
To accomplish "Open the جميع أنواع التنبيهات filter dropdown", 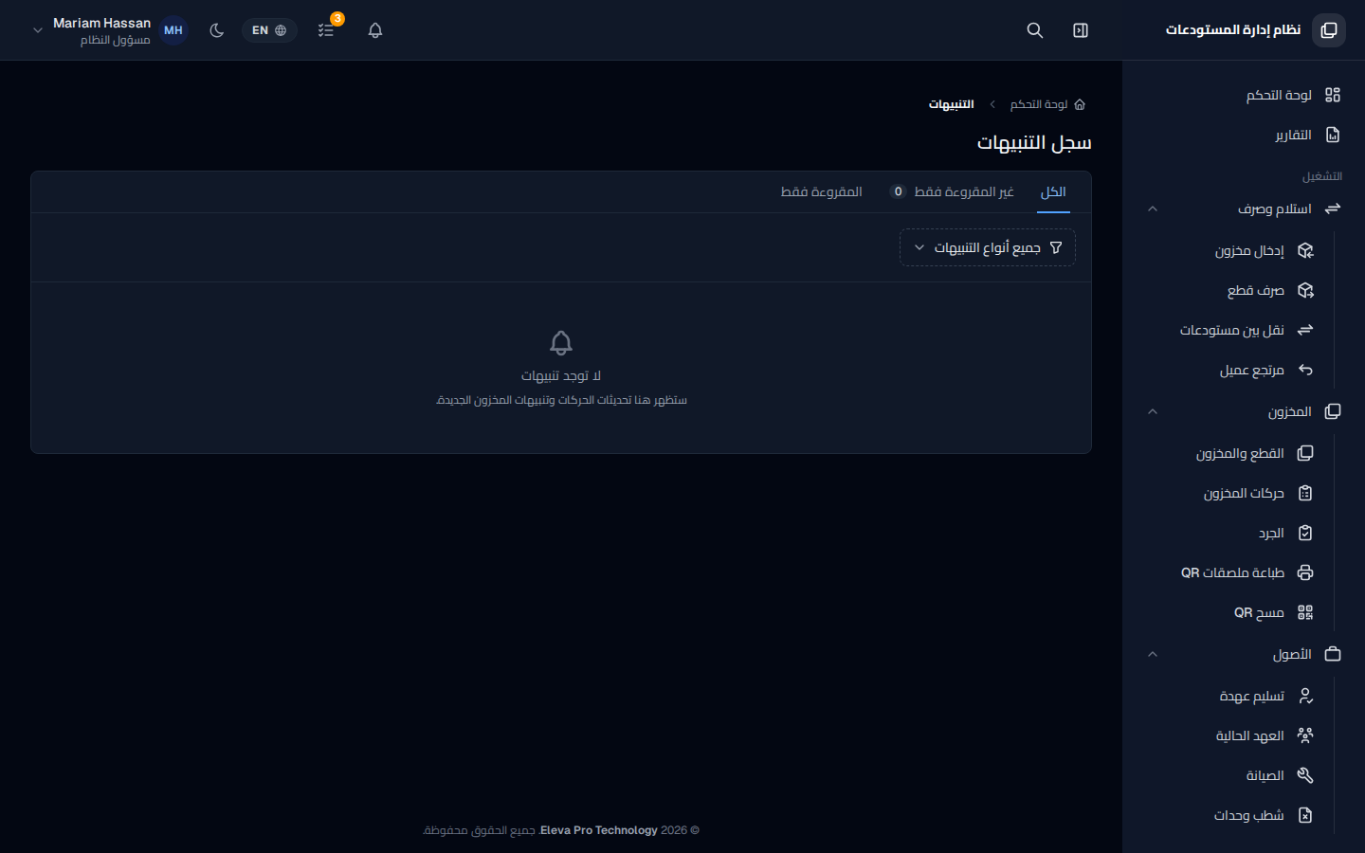I will [x=988, y=247].
